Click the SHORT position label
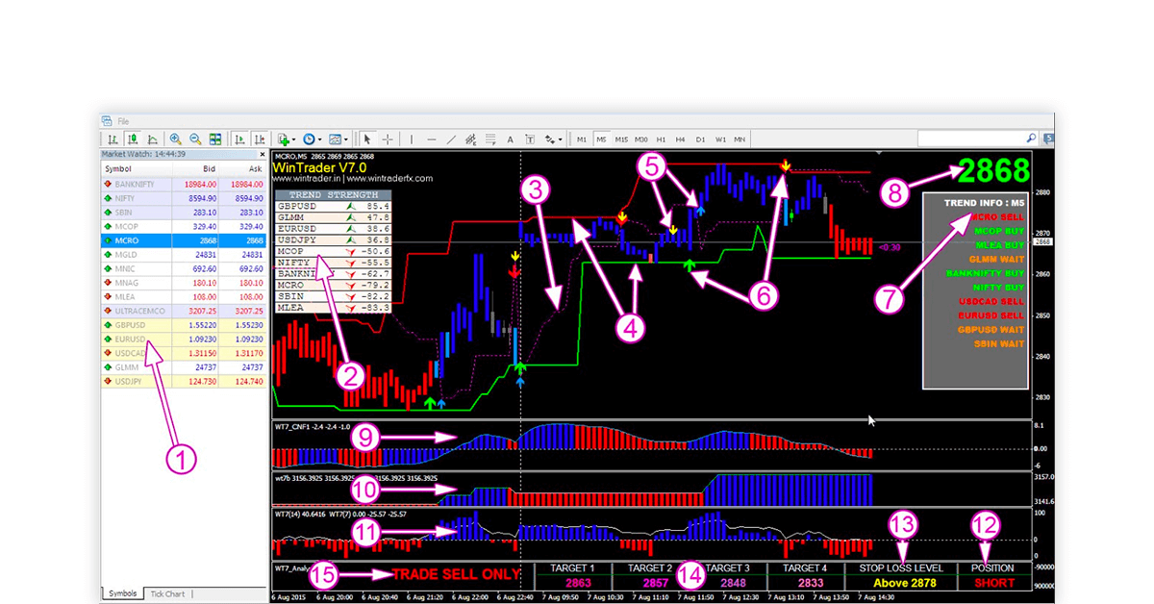The width and height of the screenshot is (1154, 604). pyautogui.click(x=994, y=583)
